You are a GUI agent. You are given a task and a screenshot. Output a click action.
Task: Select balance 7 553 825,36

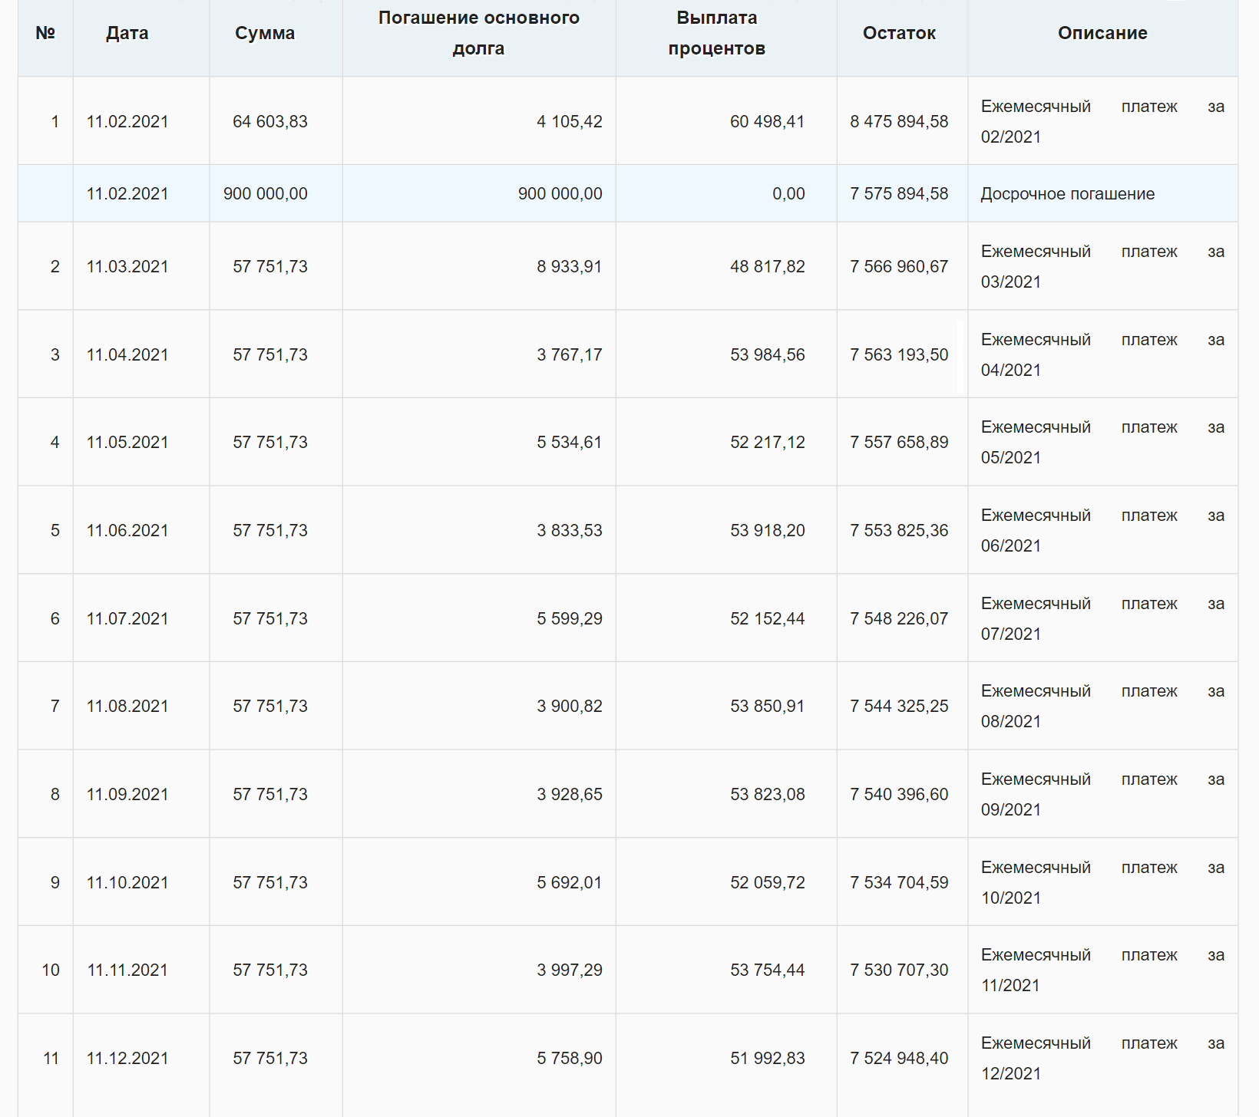point(899,530)
